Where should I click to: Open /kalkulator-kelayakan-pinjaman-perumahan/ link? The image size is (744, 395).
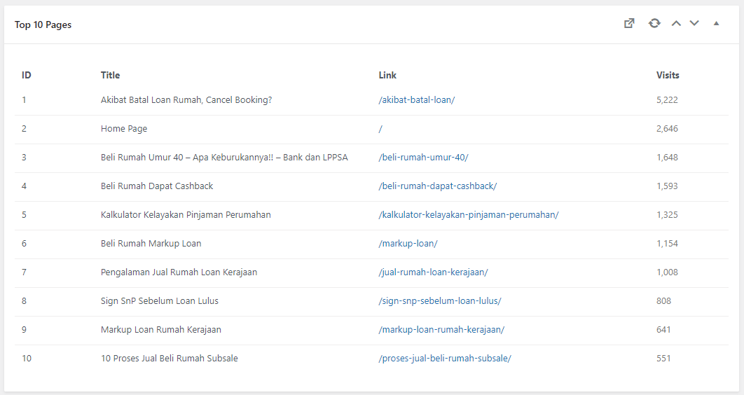(x=468, y=215)
